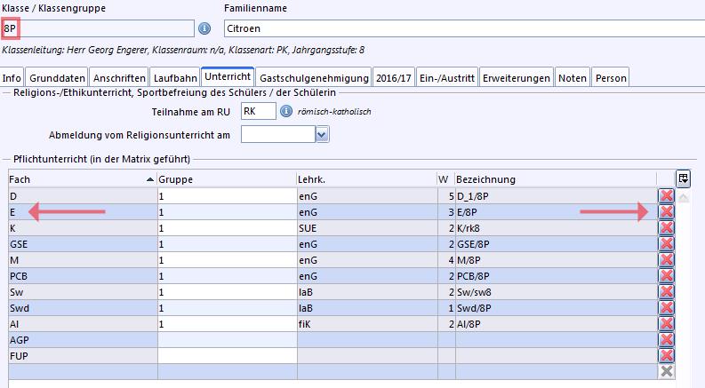The image size is (705, 388).
Task: Click Gruppe cell in AGP row
Action: [227, 340]
